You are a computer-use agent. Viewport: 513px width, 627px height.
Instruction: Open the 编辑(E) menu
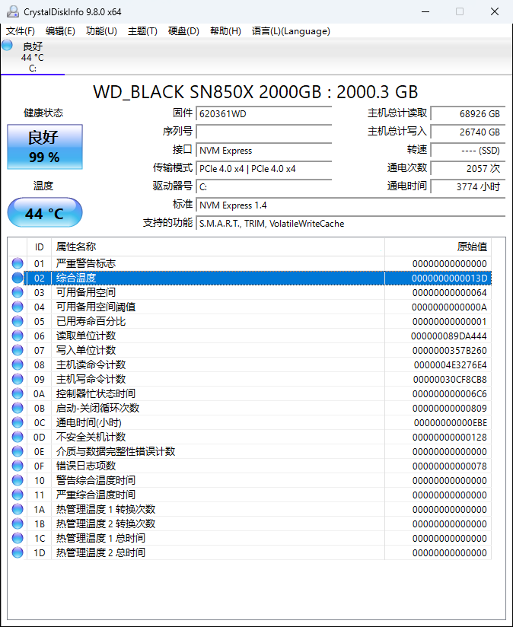tap(60, 31)
